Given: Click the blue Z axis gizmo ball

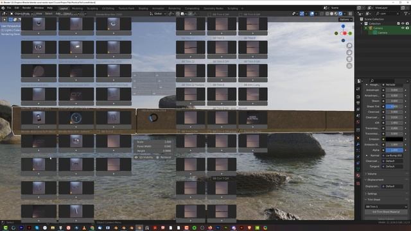Looking at the screenshot, I should point(343,26).
